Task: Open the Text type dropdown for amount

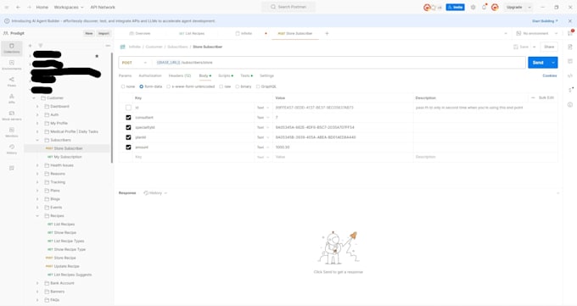Action: tap(263, 147)
